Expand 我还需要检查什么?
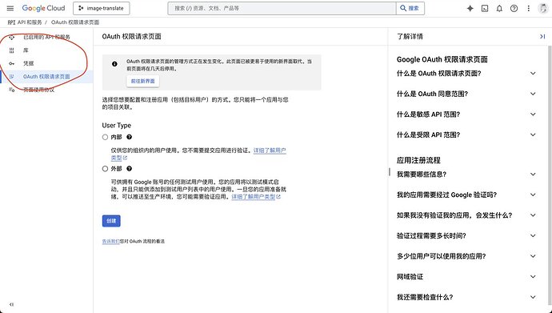The height and width of the screenshot is (313, 552). point(466,297)
